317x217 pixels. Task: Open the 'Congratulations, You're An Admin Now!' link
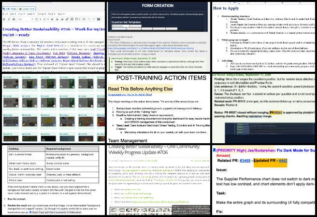pyautogui.click(x=130, y=95)
